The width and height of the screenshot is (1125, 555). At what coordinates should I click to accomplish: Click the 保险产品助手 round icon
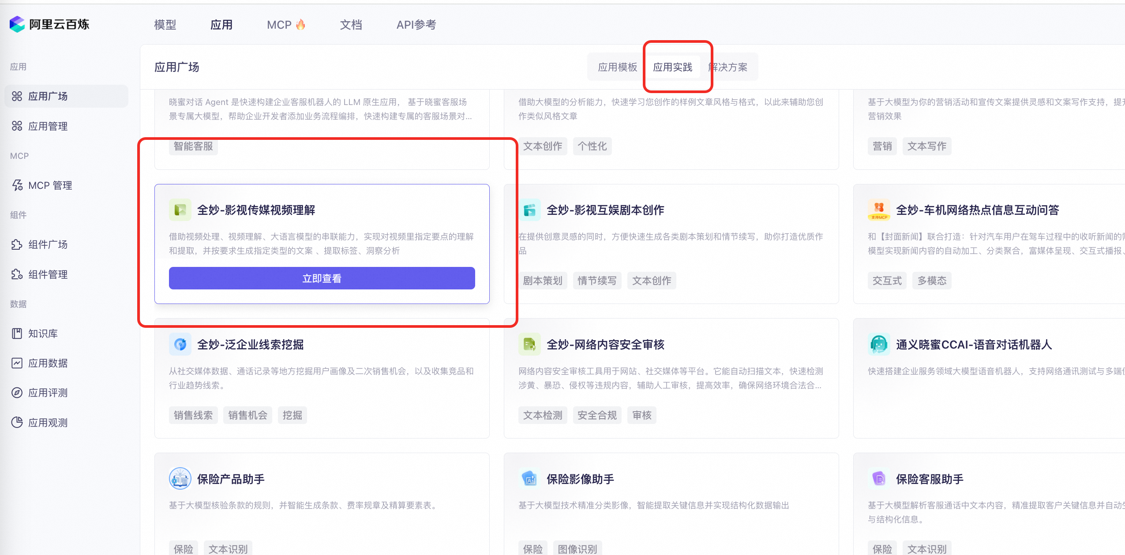click(180, 479)
